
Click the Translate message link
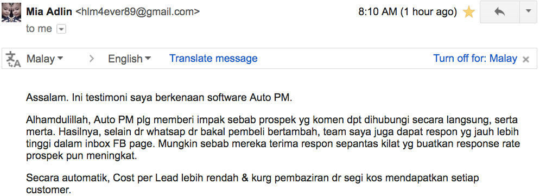point(213,58)
